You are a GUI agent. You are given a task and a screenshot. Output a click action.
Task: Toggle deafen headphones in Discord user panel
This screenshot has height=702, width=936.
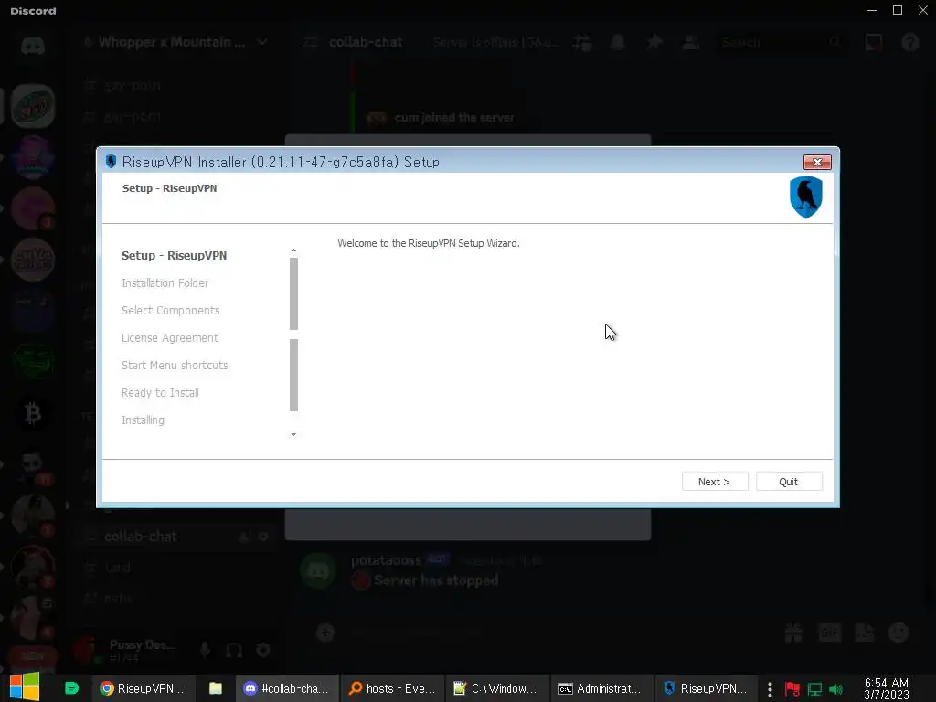tap(234, 650)
